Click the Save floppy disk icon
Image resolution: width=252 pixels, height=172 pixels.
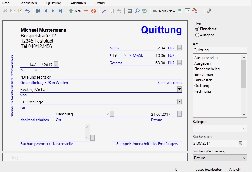pyautogui.click(x=112, y=11)
